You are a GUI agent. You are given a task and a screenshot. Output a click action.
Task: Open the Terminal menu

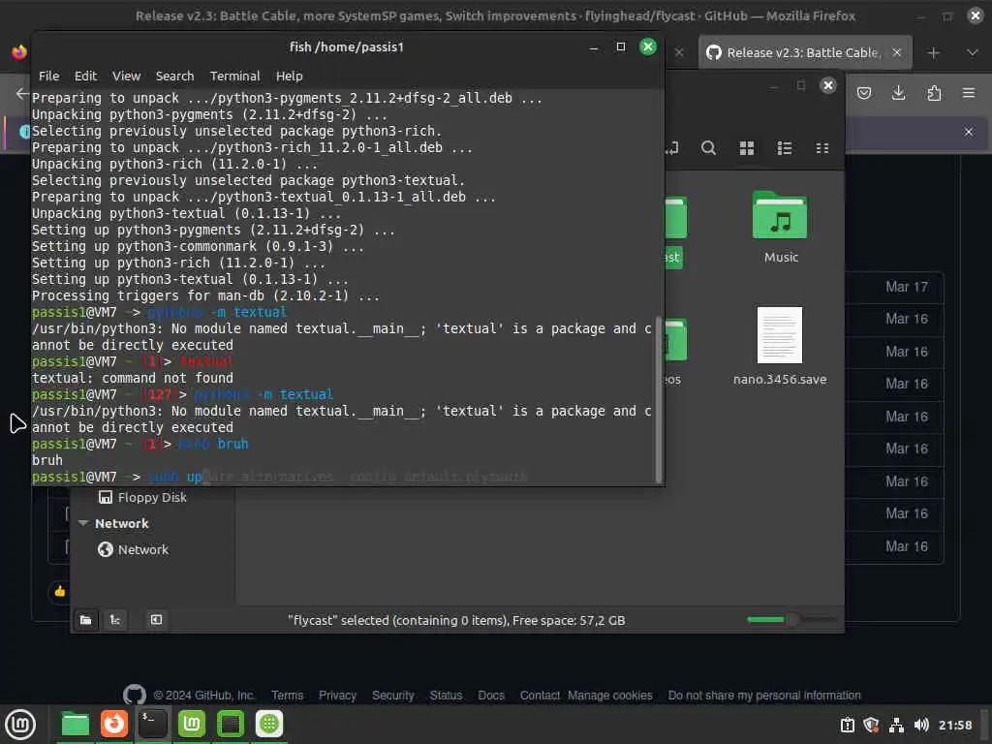coord(234,76)
